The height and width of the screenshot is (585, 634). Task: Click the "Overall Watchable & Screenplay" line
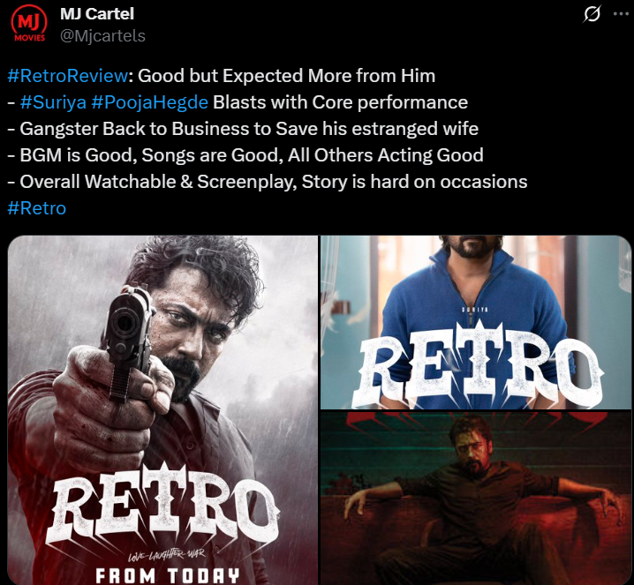(268, 182)
